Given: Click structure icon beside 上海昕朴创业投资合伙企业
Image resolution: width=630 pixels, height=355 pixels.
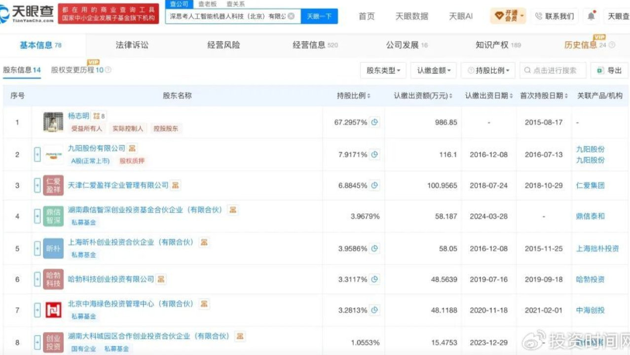Looking at the screenshot, I should point(203,242).
